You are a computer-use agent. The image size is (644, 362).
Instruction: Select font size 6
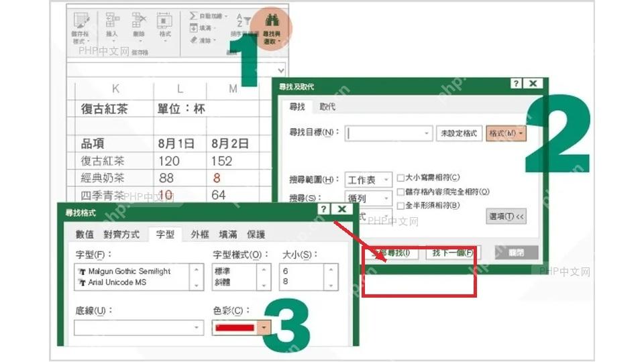coord(285,271)
